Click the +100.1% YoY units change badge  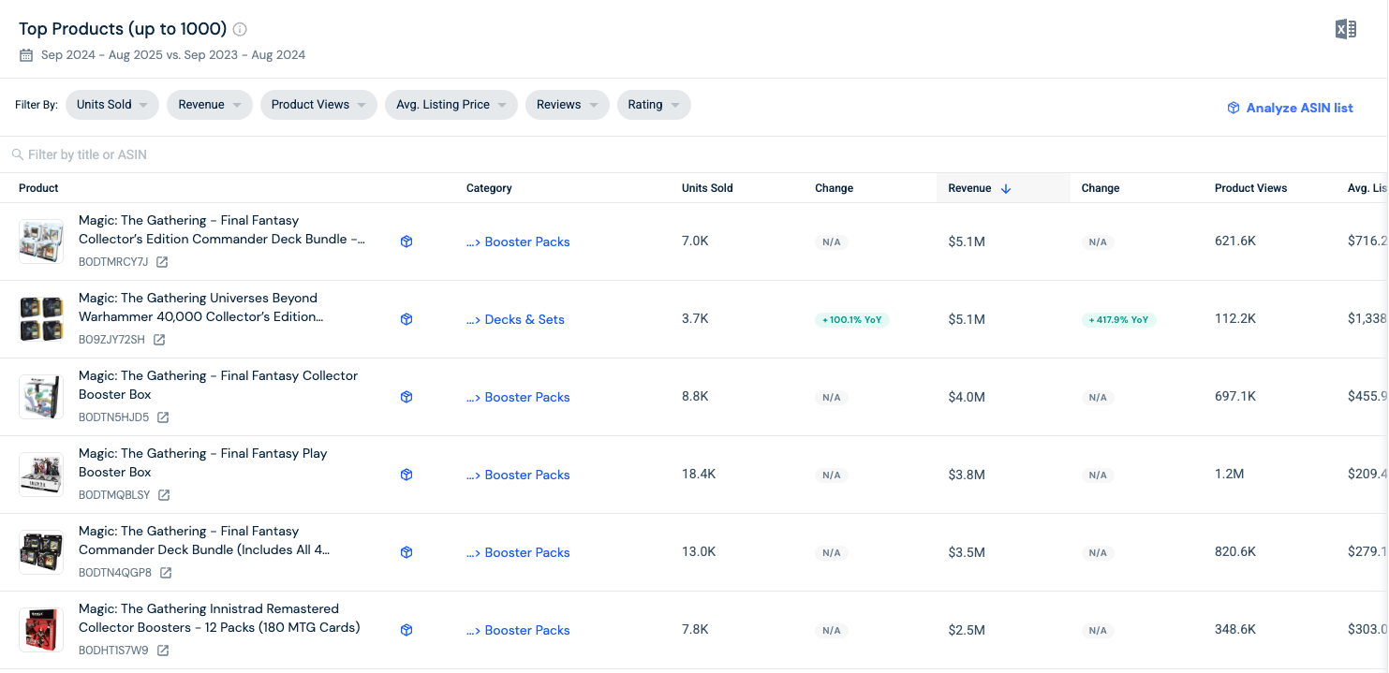point(851,320)
